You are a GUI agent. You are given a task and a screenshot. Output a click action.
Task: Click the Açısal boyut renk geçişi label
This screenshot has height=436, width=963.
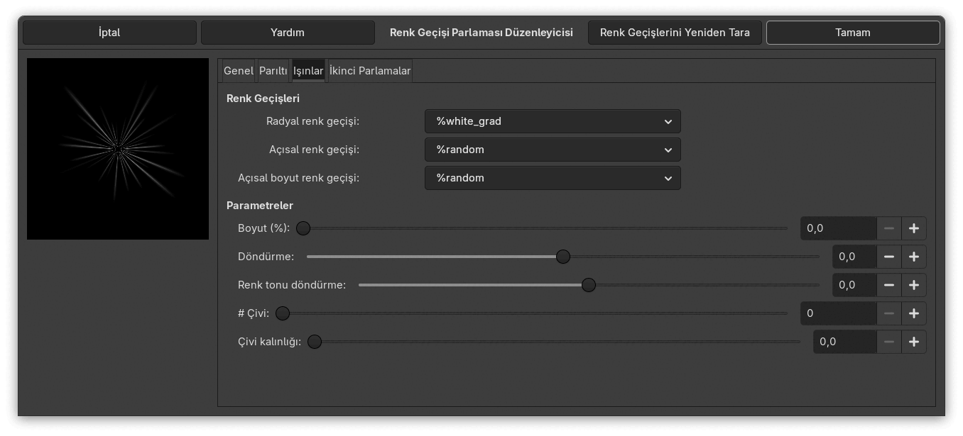[298, 178]
